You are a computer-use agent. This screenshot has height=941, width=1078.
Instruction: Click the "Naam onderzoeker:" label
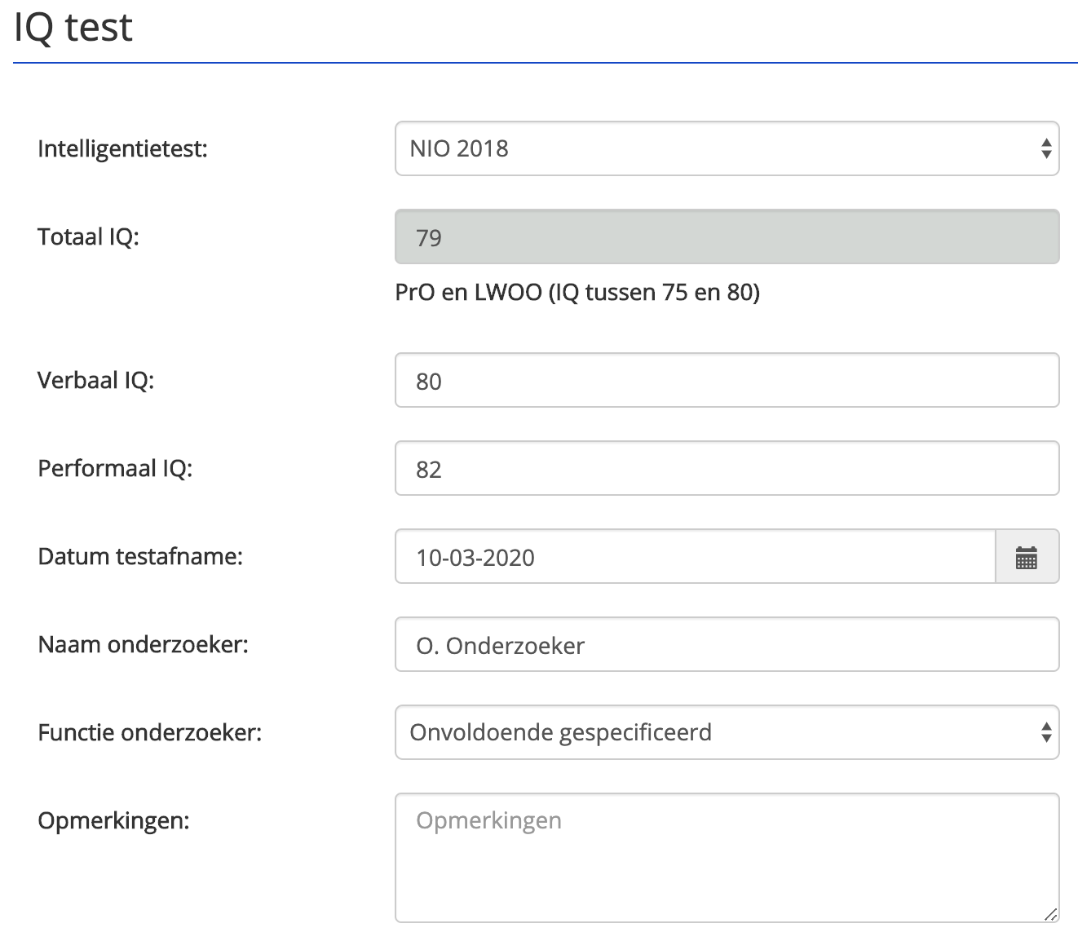tap(143, 645)
